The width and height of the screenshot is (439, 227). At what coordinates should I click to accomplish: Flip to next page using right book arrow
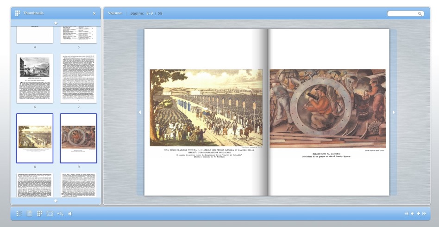(x=394, y=112)
